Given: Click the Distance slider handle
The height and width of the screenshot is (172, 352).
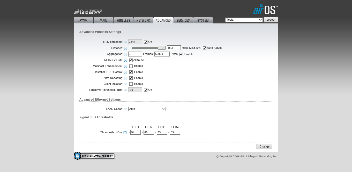Looking at the screenshot, I should pos(162,48).
